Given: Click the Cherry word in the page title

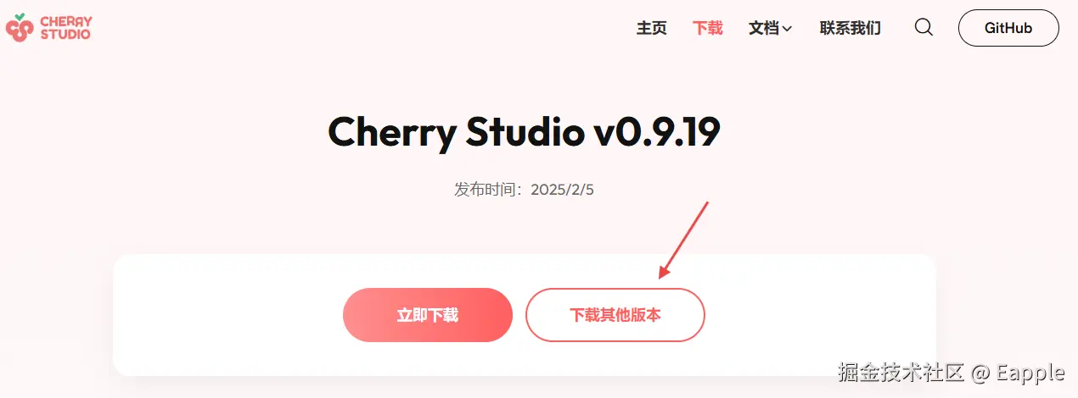Looking at the screenshot, I should [391, 134].
